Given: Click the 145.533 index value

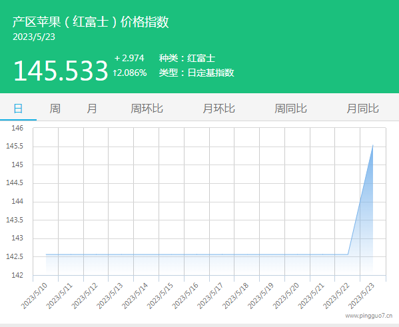Looking at the screenshot, I should [x=61, y=71].
